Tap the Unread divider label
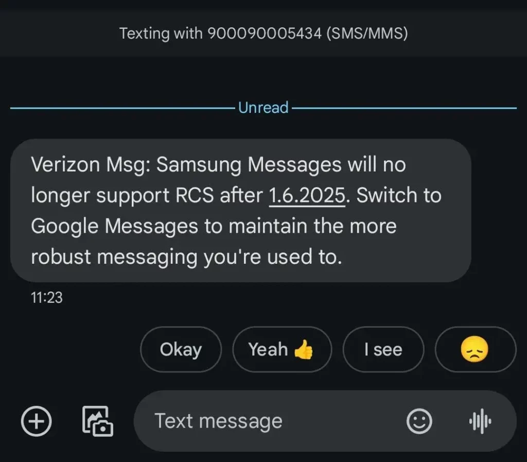 [263, 108]
